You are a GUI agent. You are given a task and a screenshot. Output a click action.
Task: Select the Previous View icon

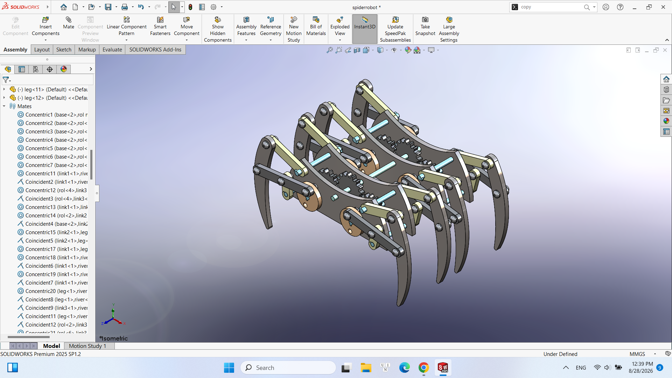click(348, 50)
